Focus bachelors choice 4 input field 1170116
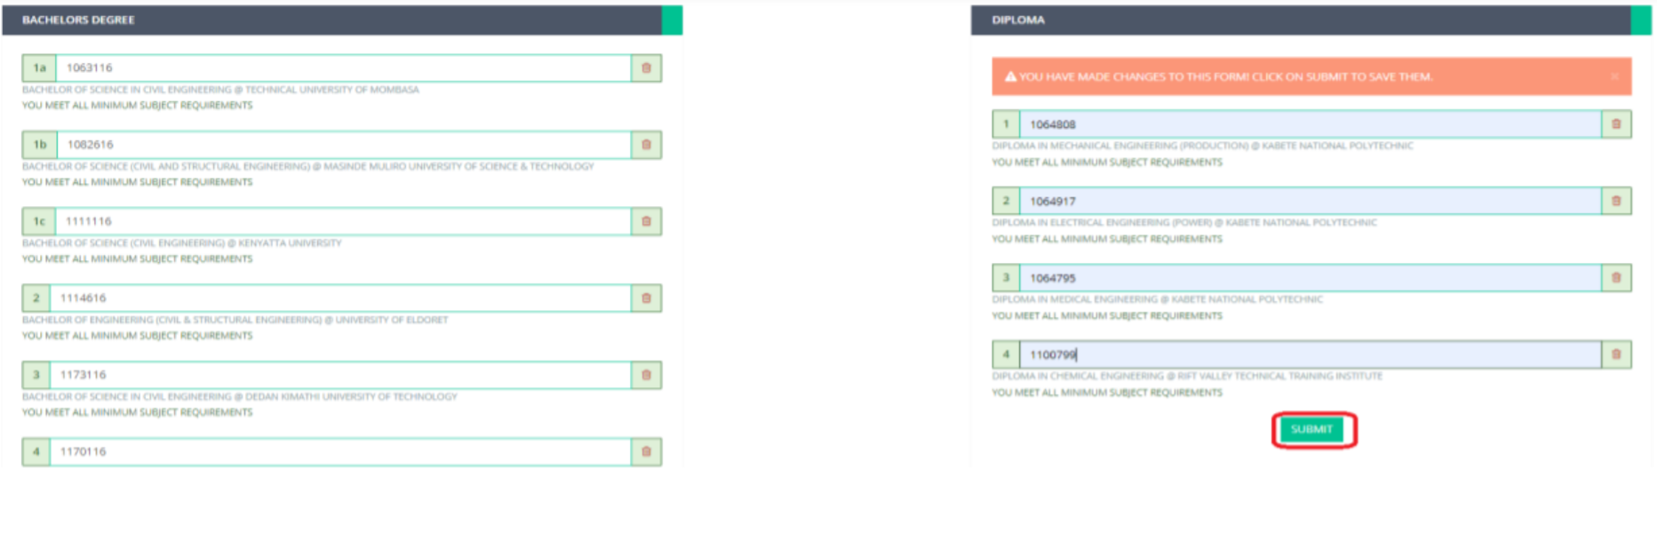The height and width of the screenshot is (533, 1657). (x=339, y=451)
